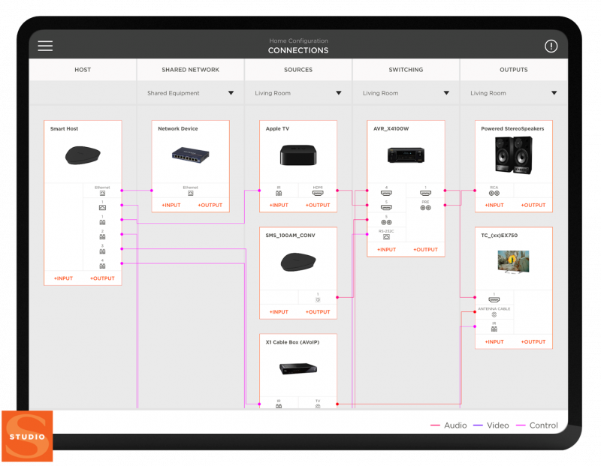
Task: Open the hamburger navigation menu
Action: click(x=45, y=46)
